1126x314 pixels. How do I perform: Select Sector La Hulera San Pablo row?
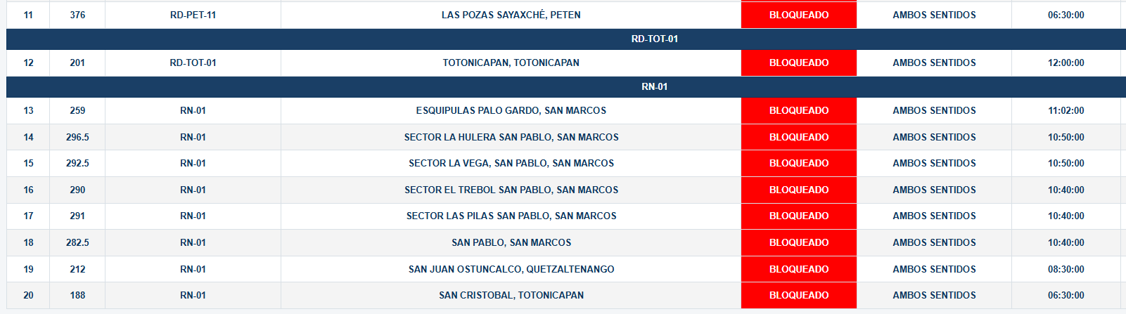point(566,137)
